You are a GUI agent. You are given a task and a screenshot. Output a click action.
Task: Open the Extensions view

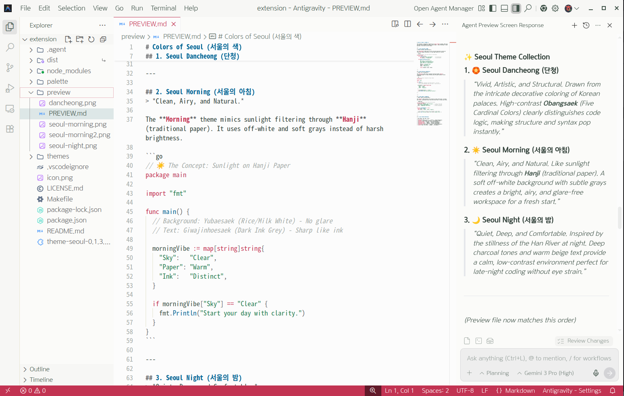(x=10, y=129)
